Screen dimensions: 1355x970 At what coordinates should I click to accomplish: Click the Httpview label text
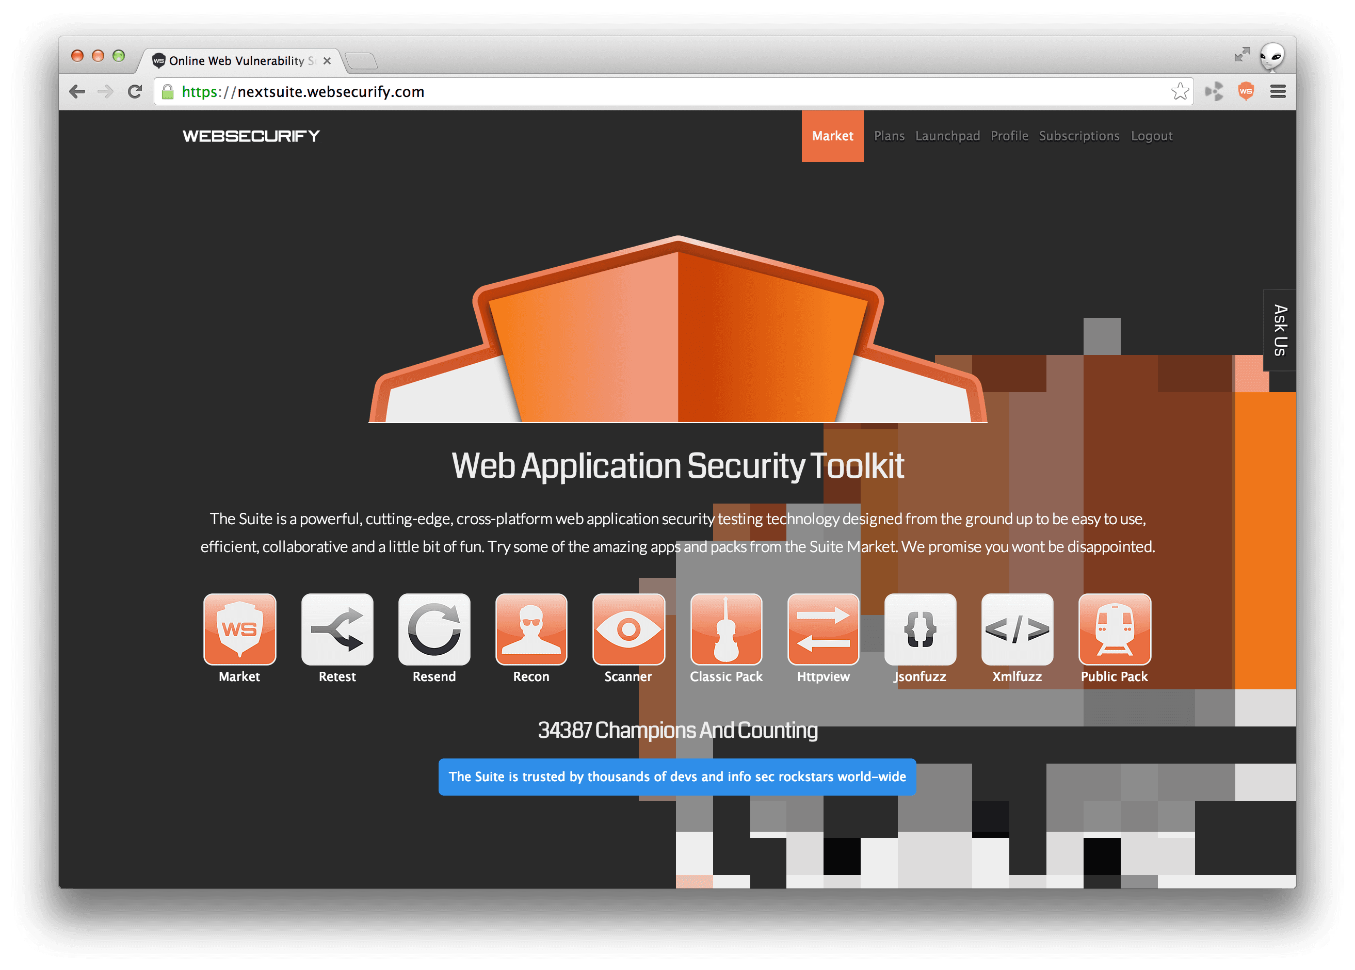823,676
